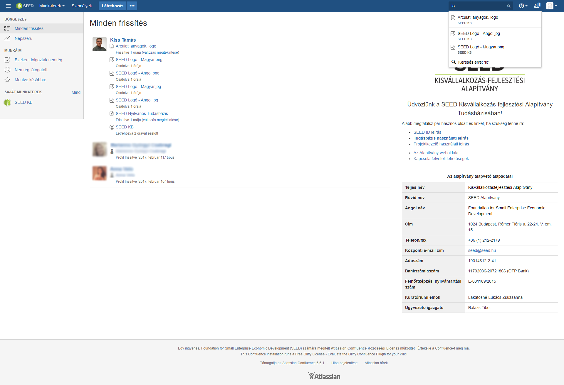This screenshot has height=385, width=564.
Task: Open the notifications icon with badge
Action: (537, 6)
